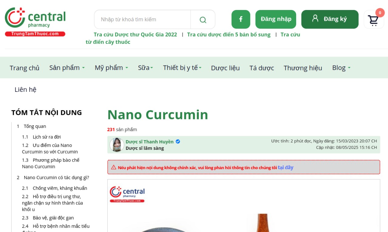Click the TÓM TẮT NỘI DUNG heading
This screenshot has height=232, width=388.
(47, 113)
